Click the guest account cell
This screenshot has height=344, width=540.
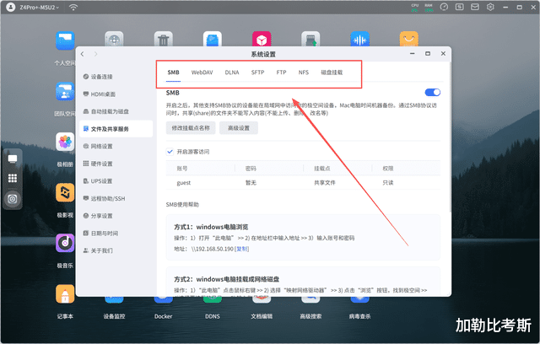(184, 183)
